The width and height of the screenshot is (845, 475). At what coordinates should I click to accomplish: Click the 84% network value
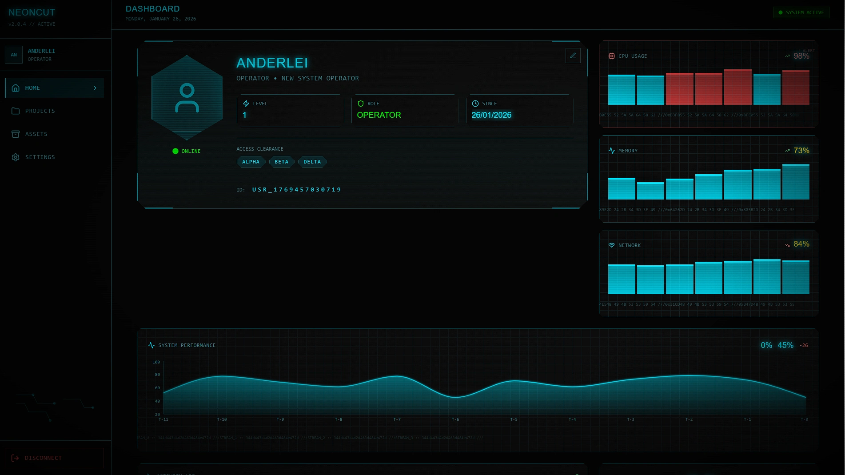coord(801,244)
